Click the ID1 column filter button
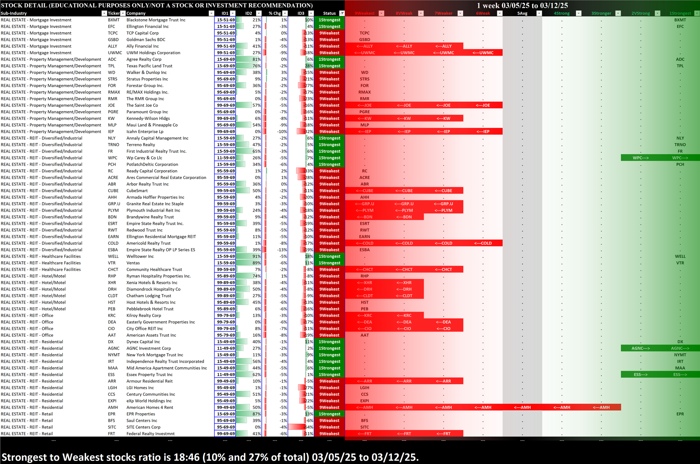 pos(233,13)
